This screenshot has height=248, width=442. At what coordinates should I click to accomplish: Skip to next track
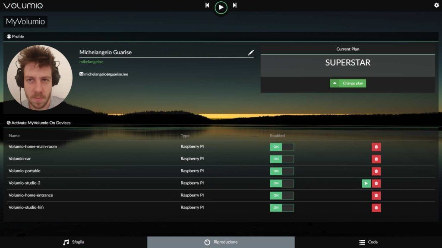234,6
